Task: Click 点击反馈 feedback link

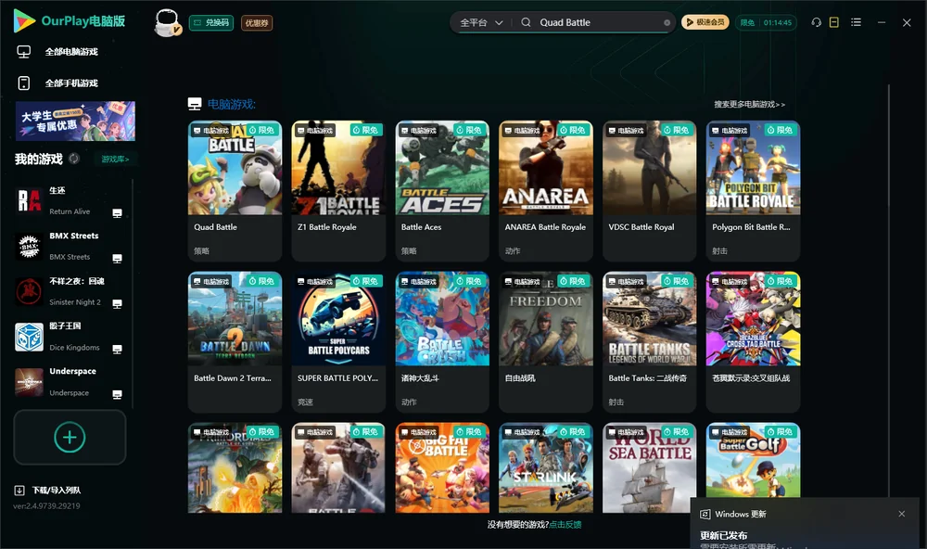Action: point(565,524)
